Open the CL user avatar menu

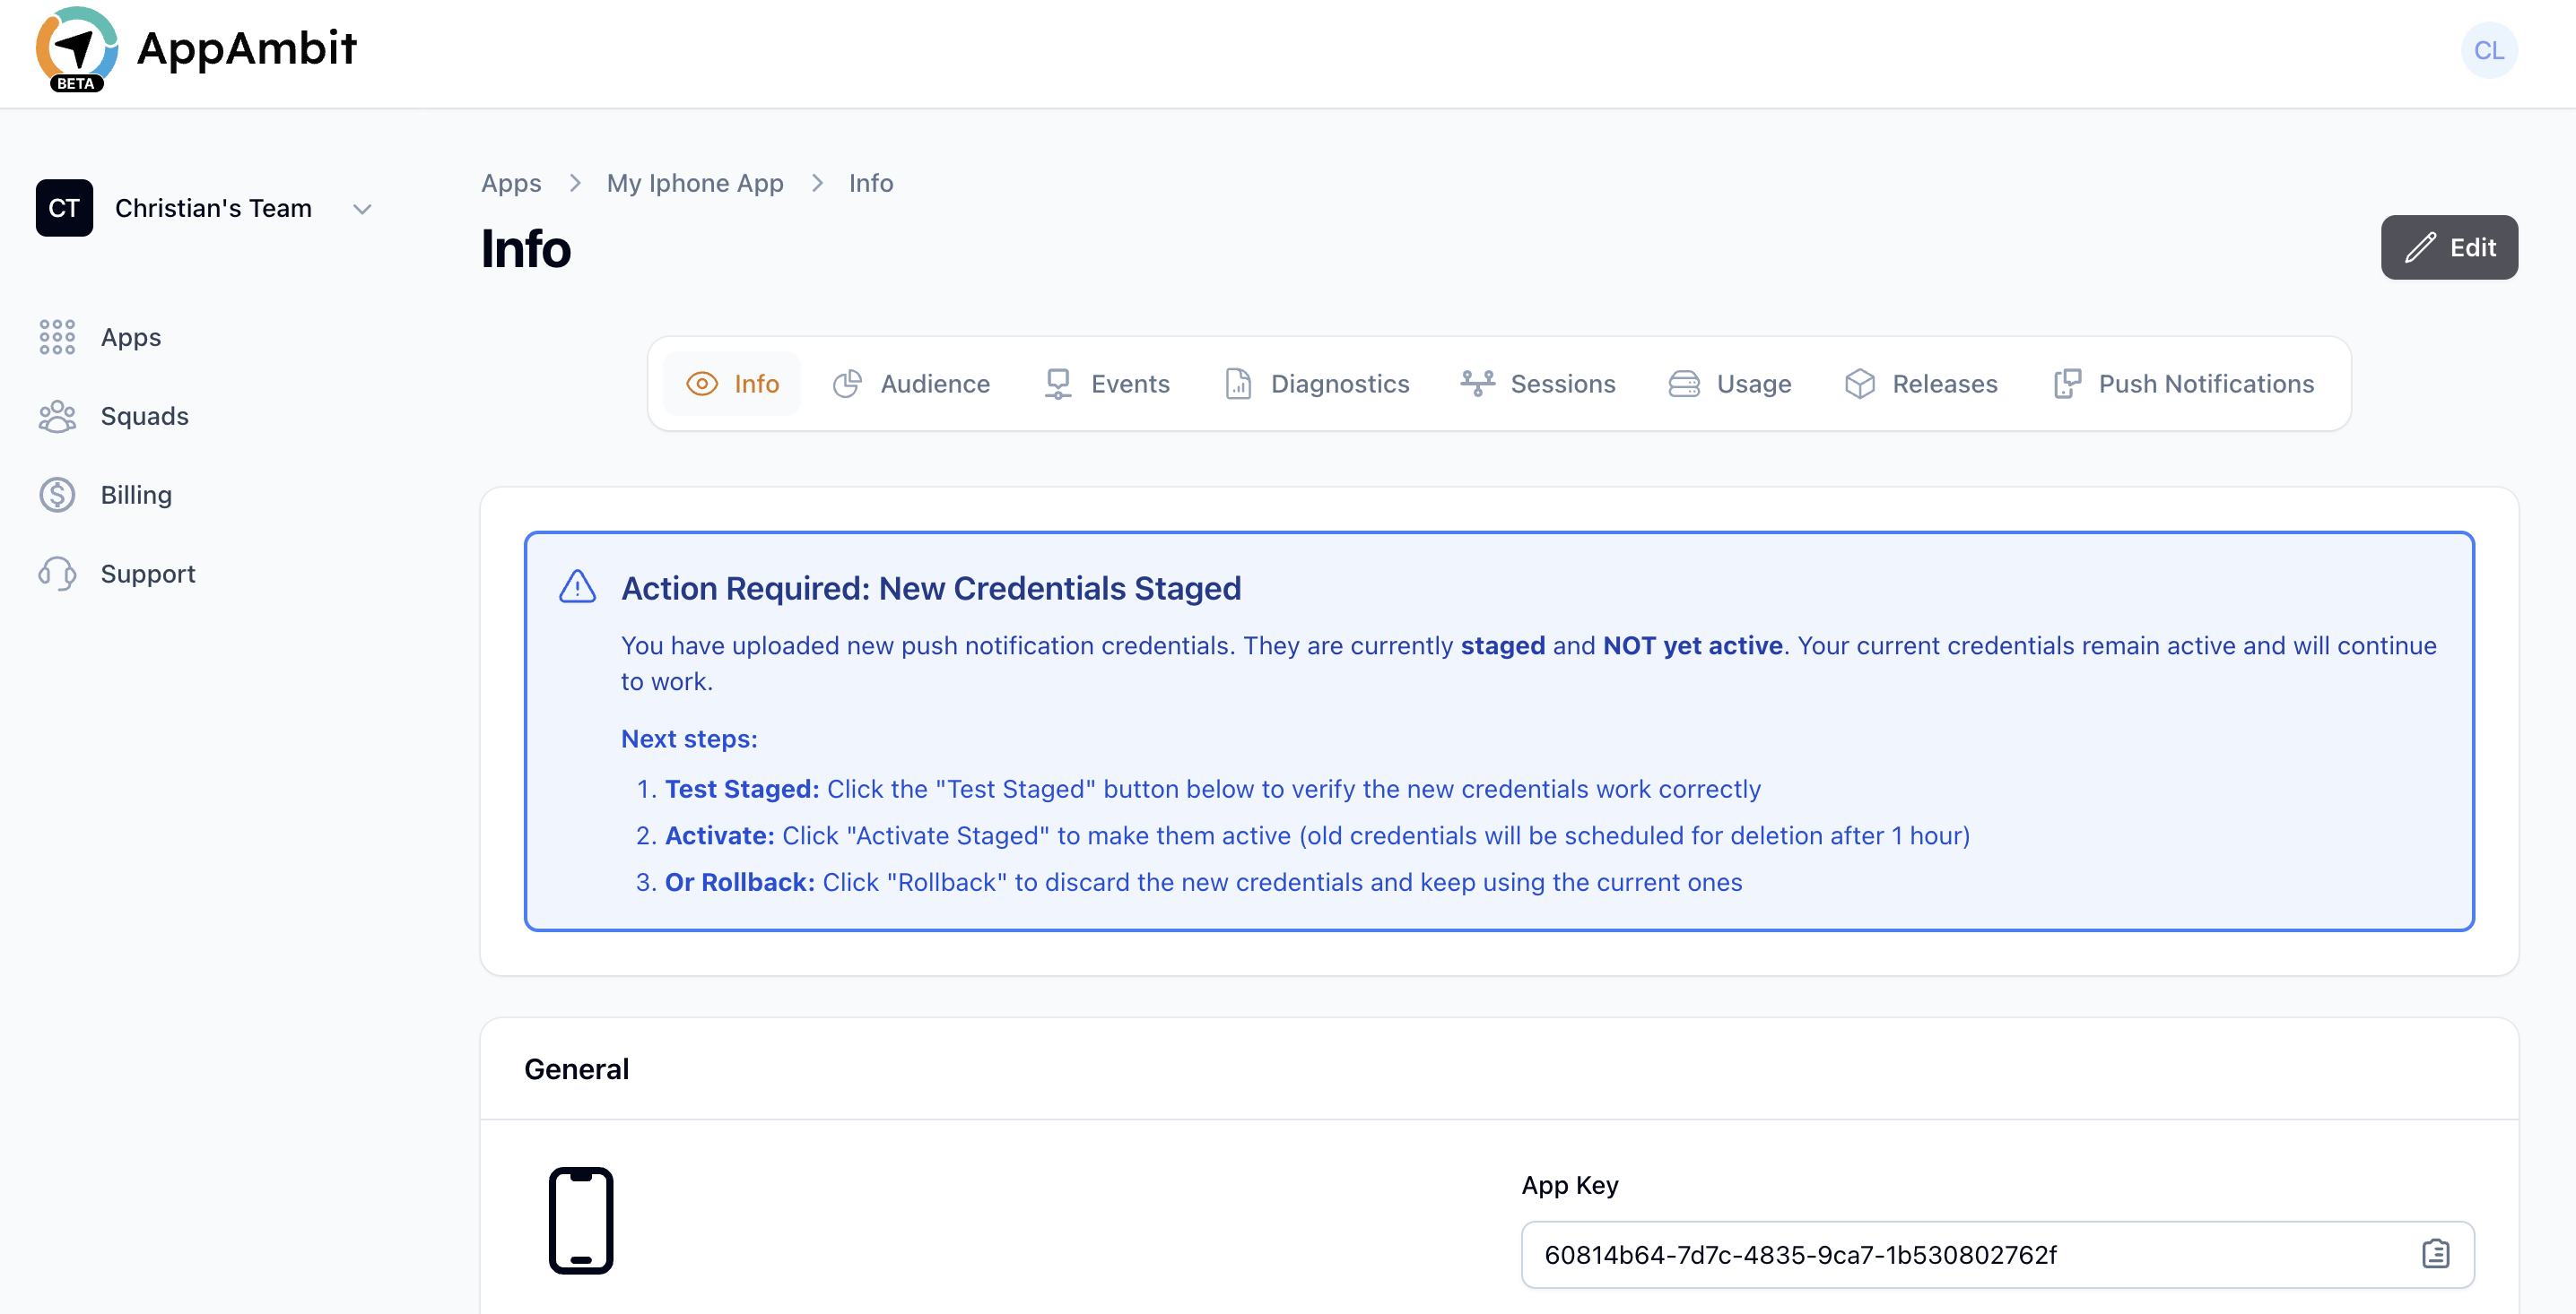pos(2488,50)
